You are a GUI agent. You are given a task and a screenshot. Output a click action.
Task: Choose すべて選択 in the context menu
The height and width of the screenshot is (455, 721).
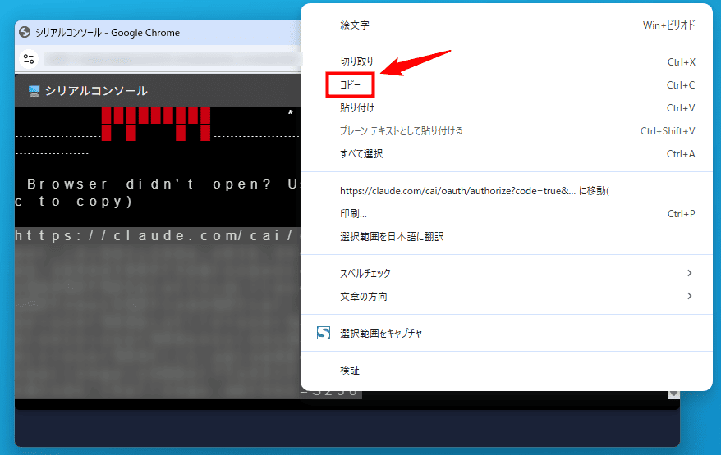pos(507,154)
